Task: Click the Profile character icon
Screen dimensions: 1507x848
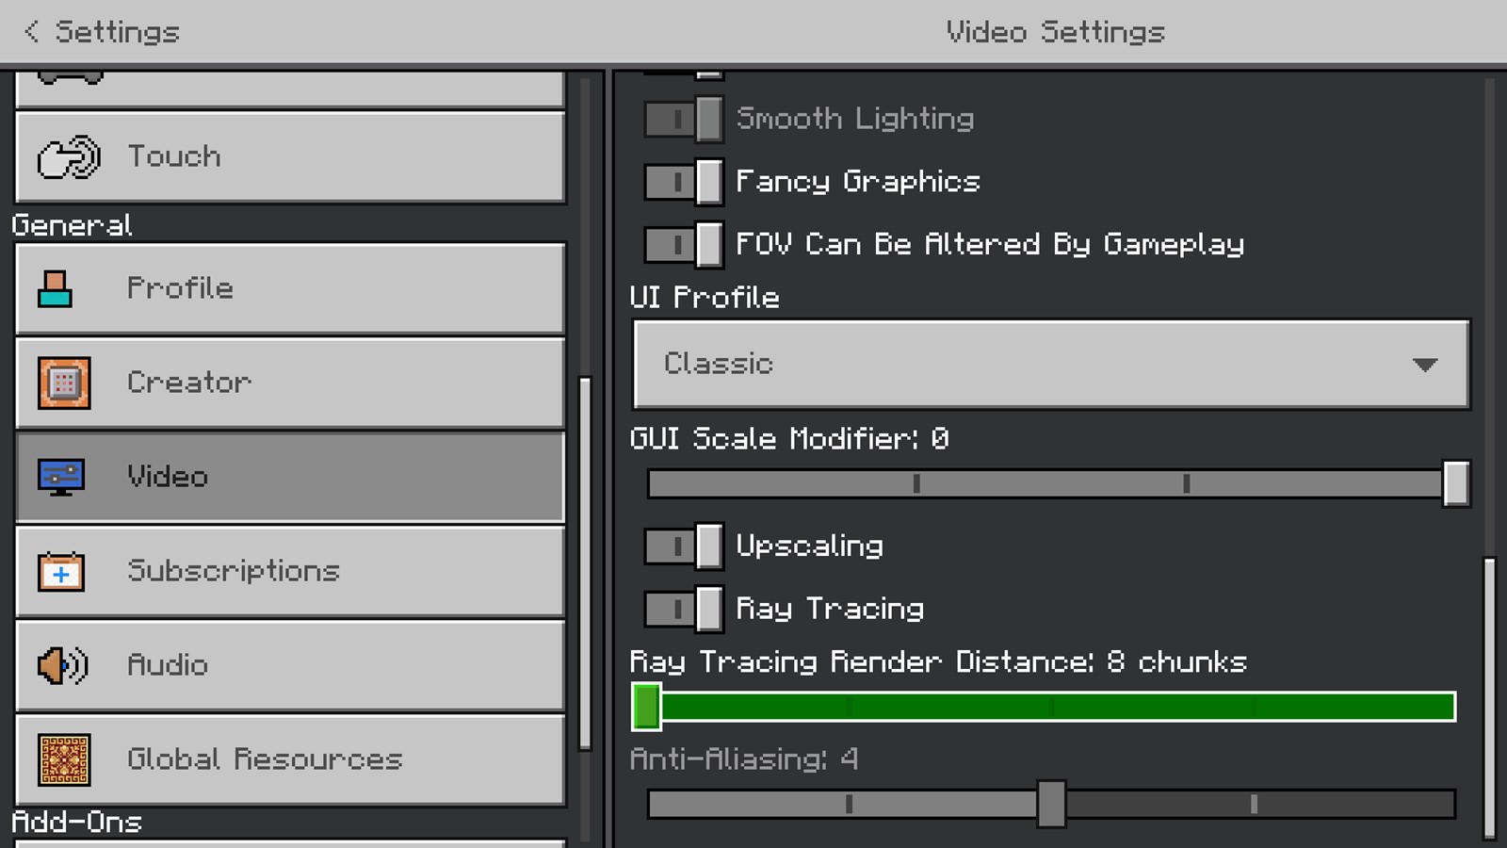Action: tap(55, 288)
